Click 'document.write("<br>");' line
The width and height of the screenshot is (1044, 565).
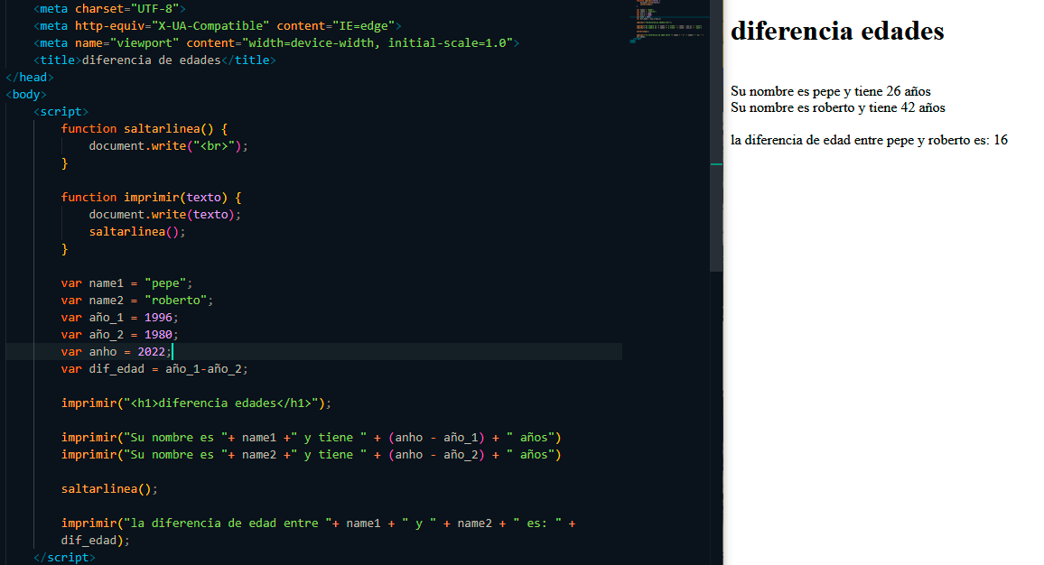point(169,145)
